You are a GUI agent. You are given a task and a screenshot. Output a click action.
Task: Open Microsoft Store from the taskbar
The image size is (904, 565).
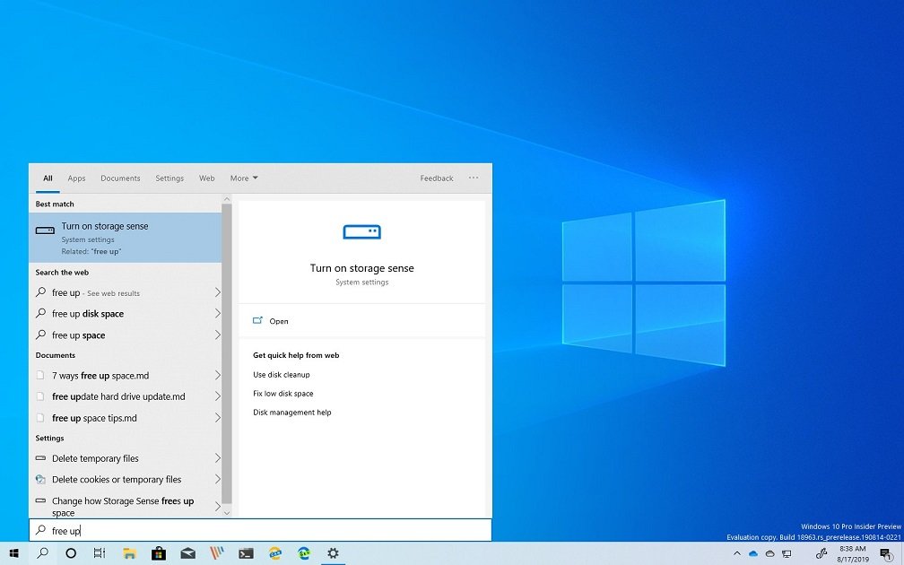coord(159,553)
